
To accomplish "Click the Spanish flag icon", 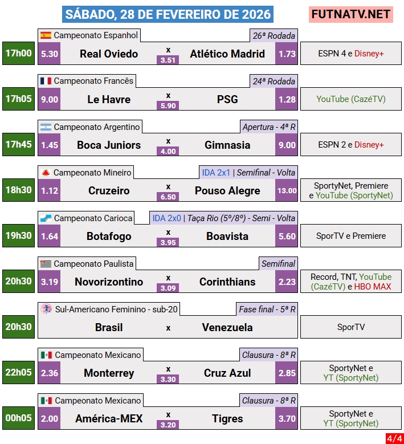I will [46, 35].
